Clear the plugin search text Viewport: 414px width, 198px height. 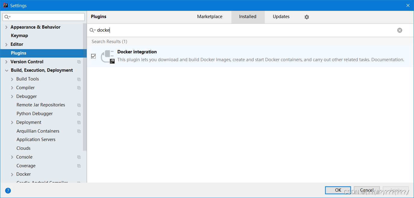[400, 30]
